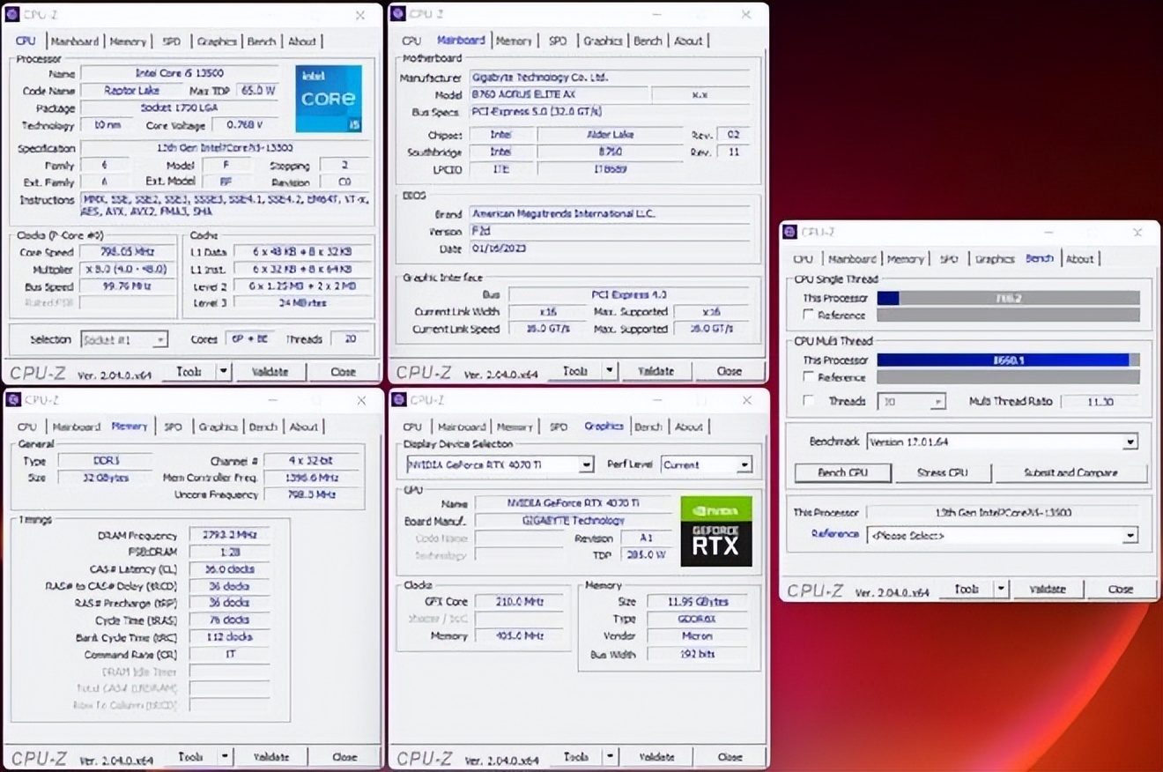Expand the Tools arrow in the Bench window
Screen dimensions: 1163x772
point(1001,590)
